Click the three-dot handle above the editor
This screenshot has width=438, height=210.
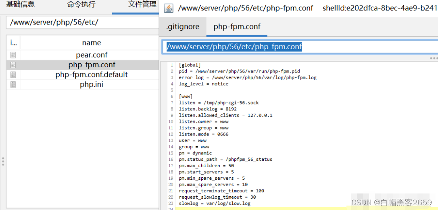pos(434,58)
